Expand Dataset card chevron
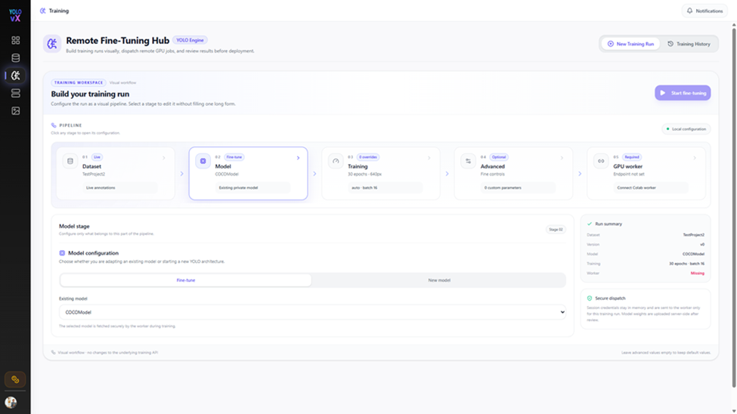The width and height of the screenshot is (737, 414). 164,158
